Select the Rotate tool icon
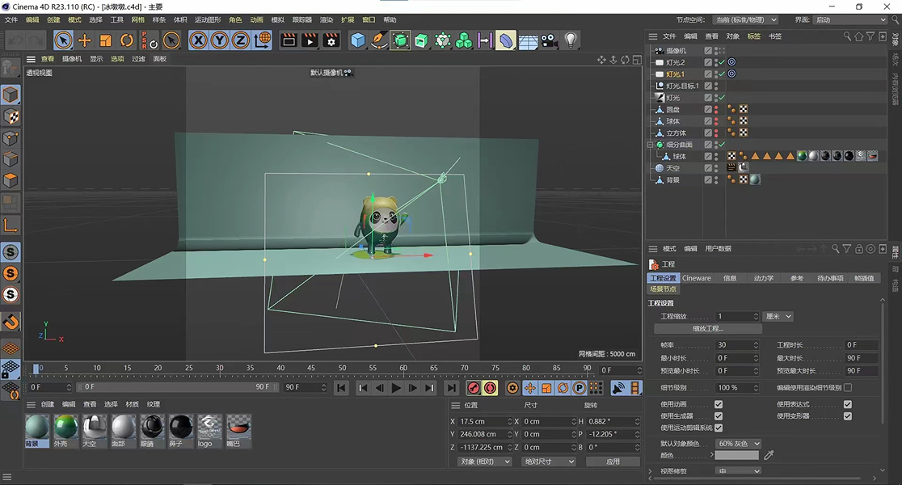 tap(127, 40)
